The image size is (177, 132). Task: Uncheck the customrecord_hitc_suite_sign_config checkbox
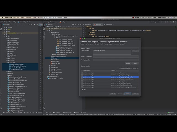pos(82,77)
